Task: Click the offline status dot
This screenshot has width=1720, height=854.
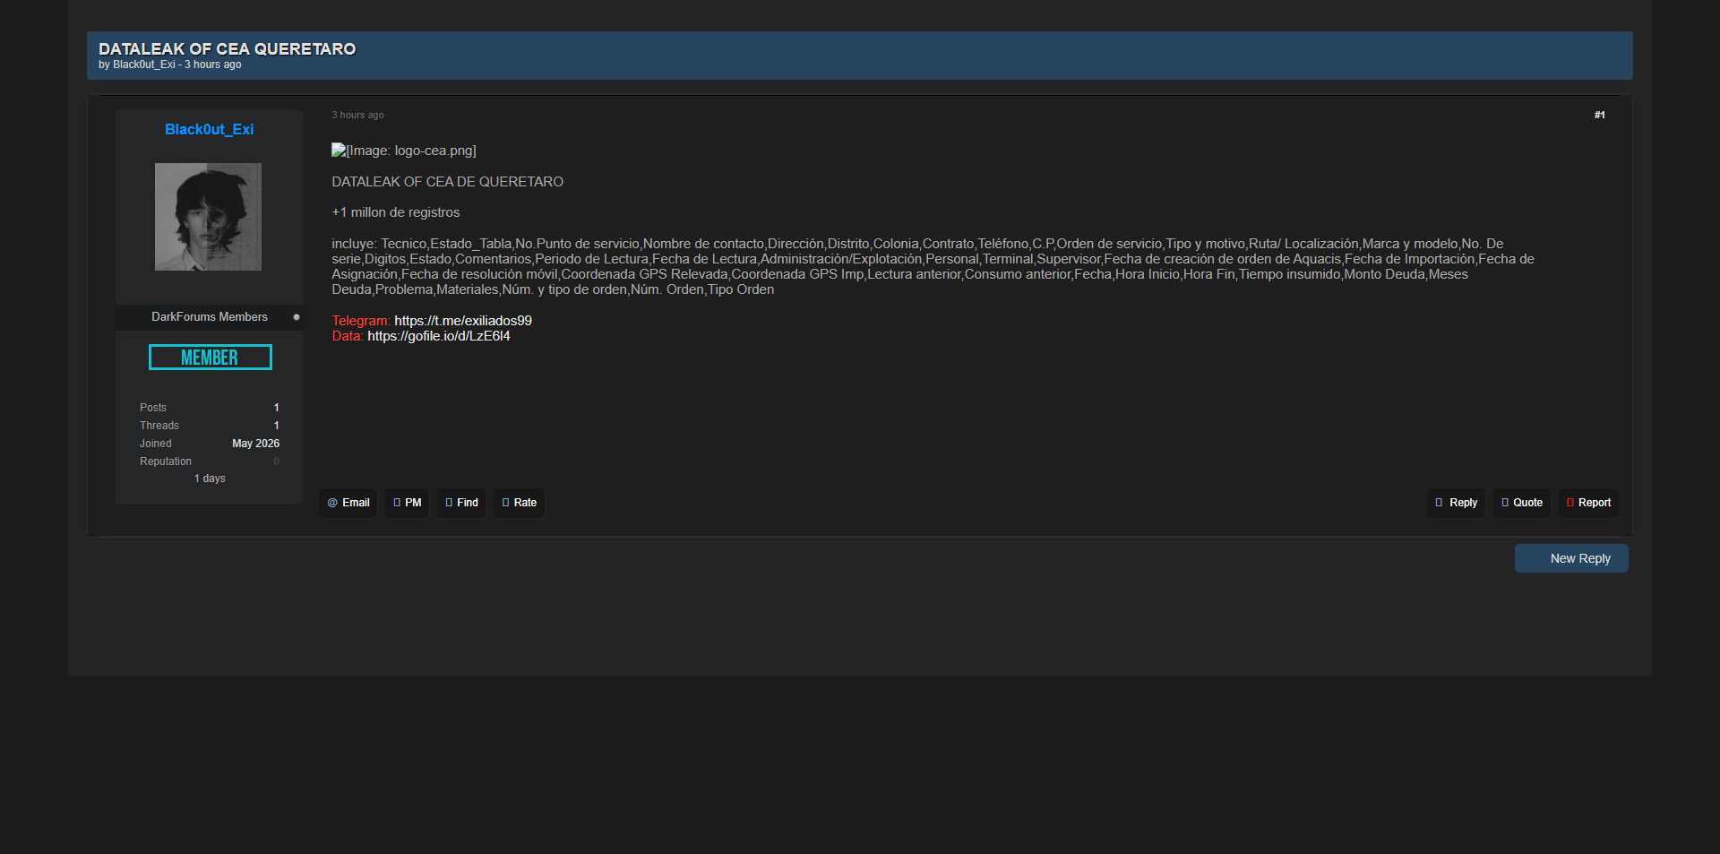Action: [x=297, y=317]
